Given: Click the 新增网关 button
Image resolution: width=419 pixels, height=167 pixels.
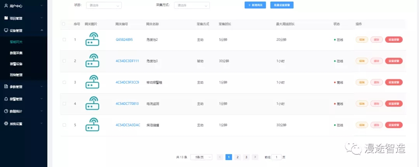Looking at the screenshot, I should (x=255, y=5).
